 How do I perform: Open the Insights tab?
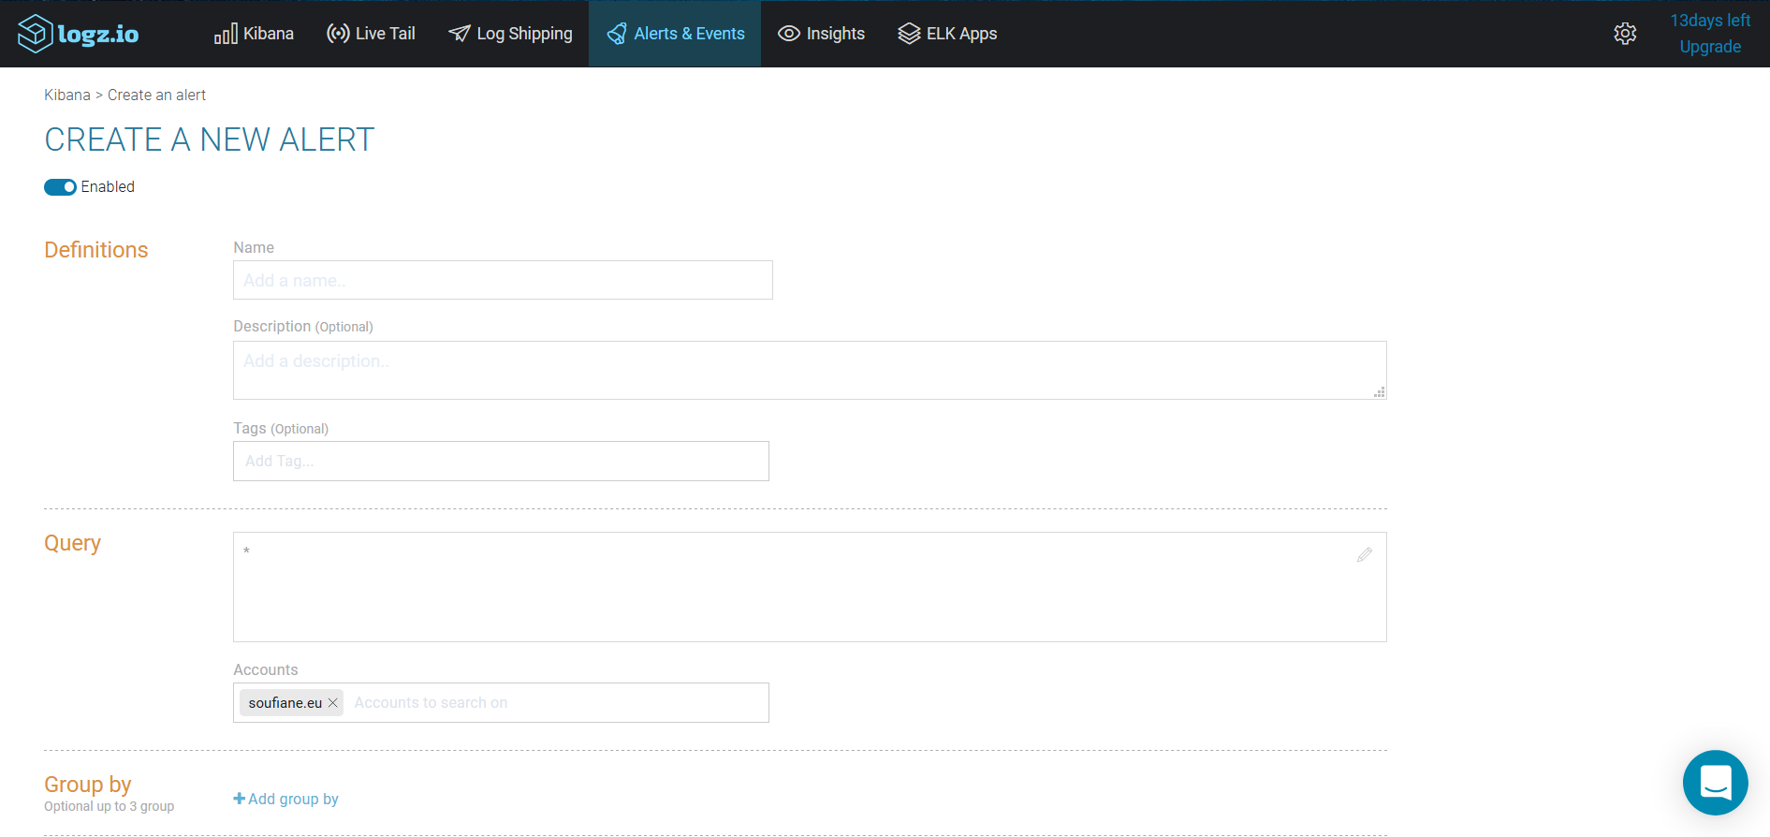click(x=821, y=34)
